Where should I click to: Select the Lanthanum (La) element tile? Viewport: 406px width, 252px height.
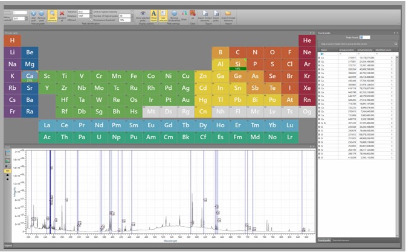(x=47, y=125)
